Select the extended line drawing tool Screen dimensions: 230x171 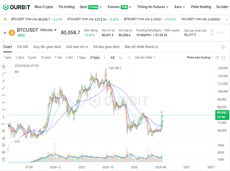tap(4, 81)
